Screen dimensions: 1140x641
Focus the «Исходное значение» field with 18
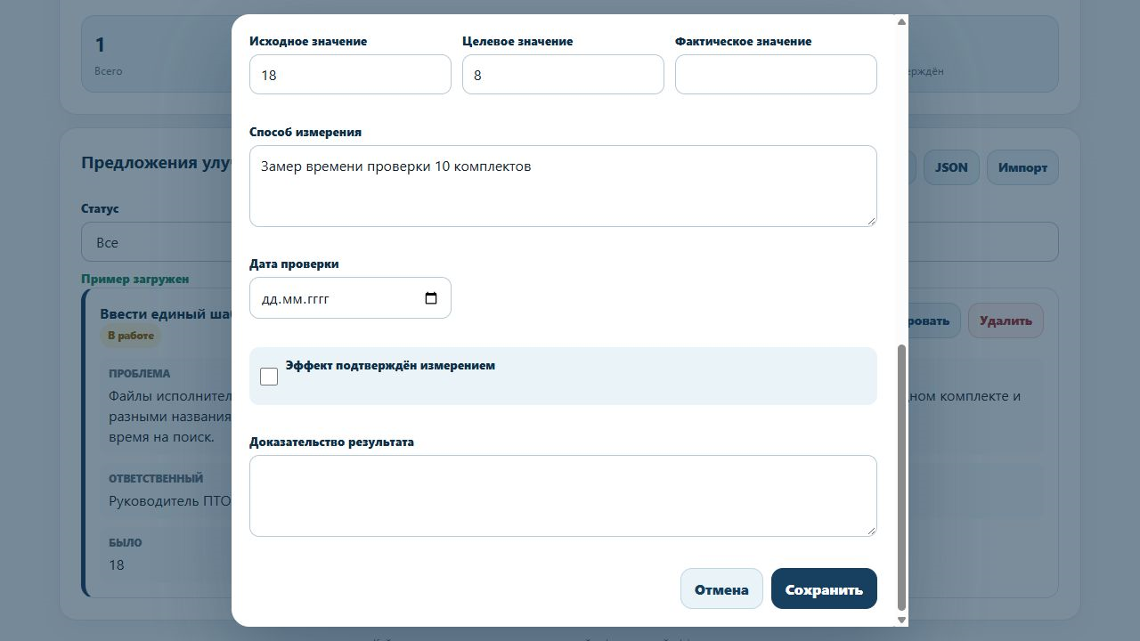click(x=350, y=74)
